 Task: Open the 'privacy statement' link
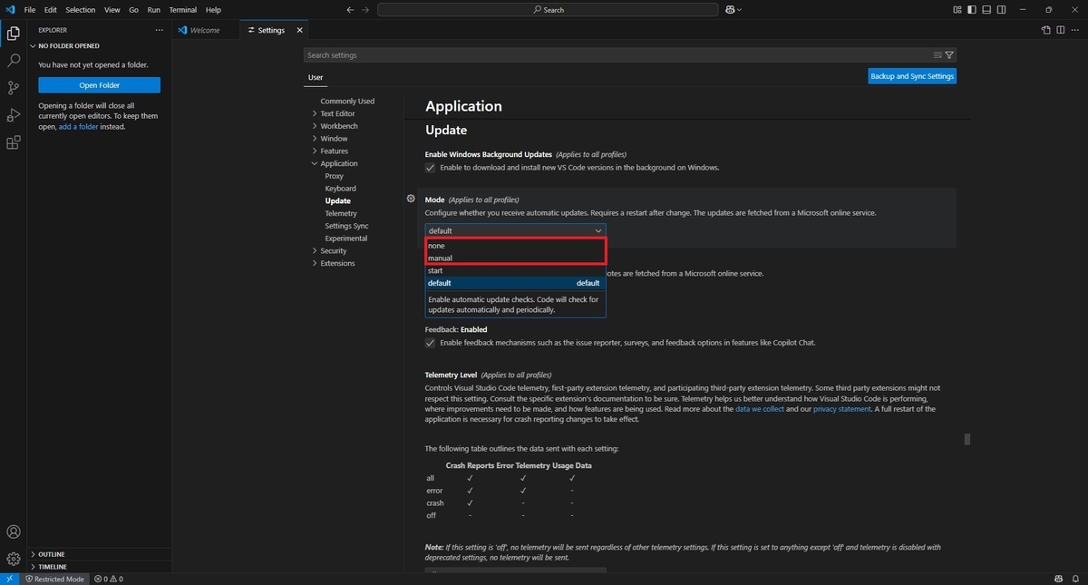(x=842, y=409)
